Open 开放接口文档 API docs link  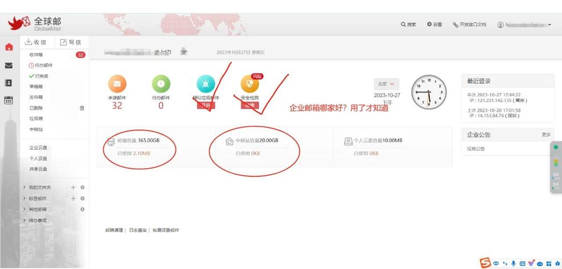pyautogui.click(x=470, y=24)
